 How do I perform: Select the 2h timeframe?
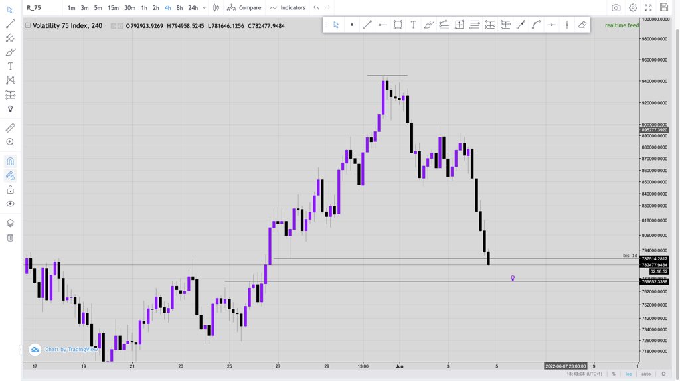155,8
